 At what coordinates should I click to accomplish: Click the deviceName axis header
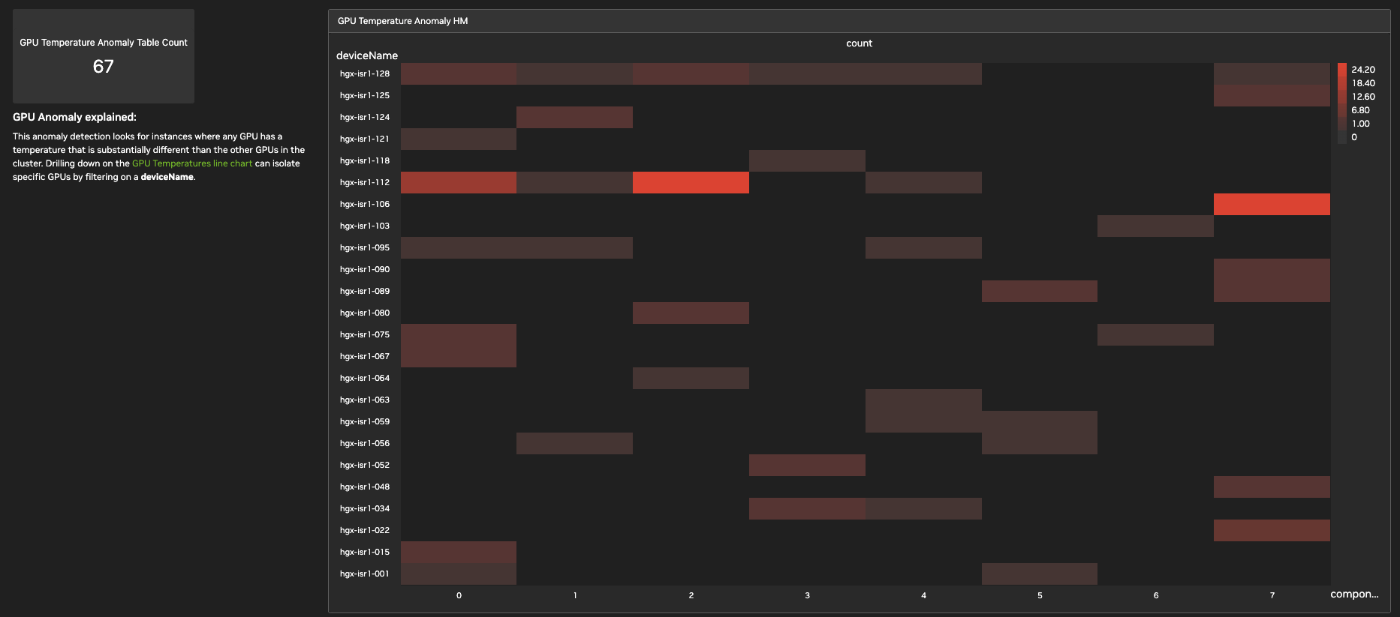pos(367,55)
